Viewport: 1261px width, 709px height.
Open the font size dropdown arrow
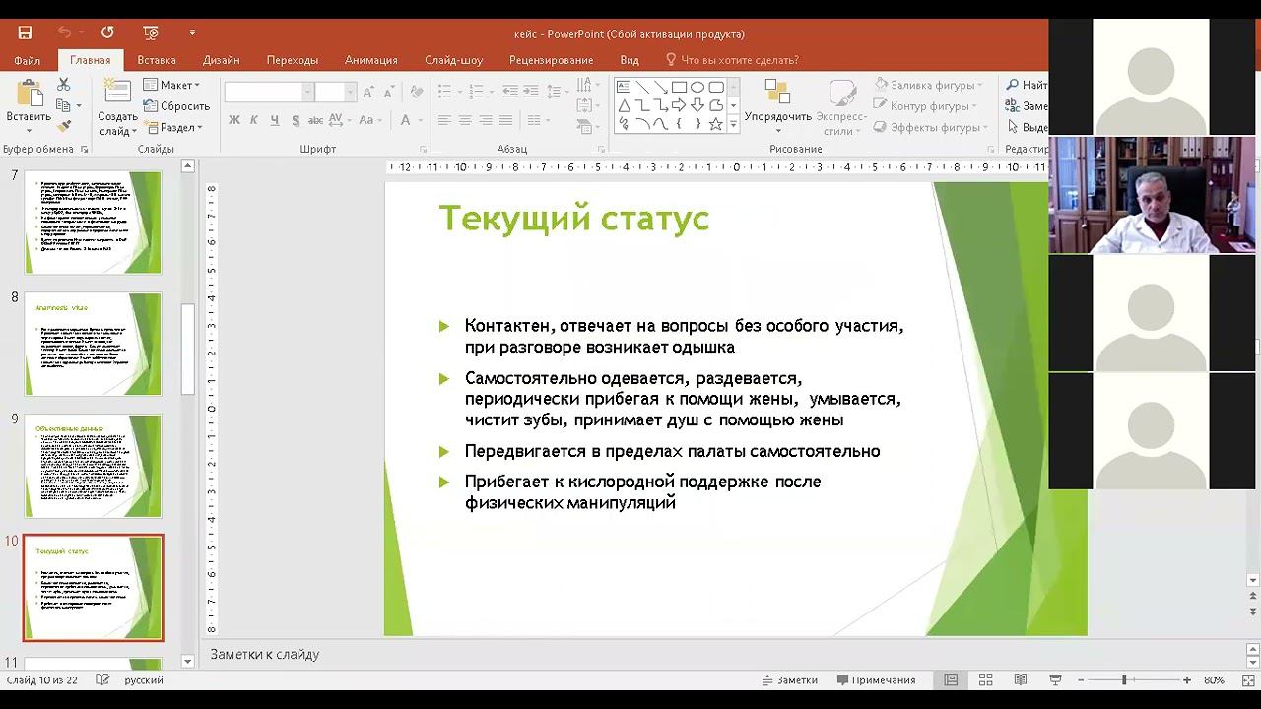click(350, 92)
